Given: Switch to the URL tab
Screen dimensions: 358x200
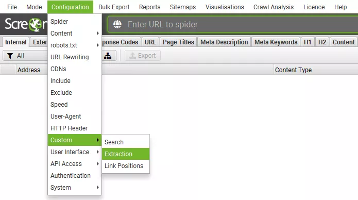Looking at the screenshot, I should pos(150,42).
